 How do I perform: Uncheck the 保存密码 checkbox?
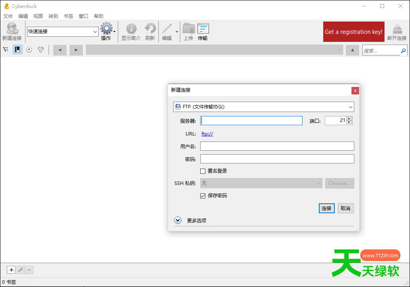203,196
